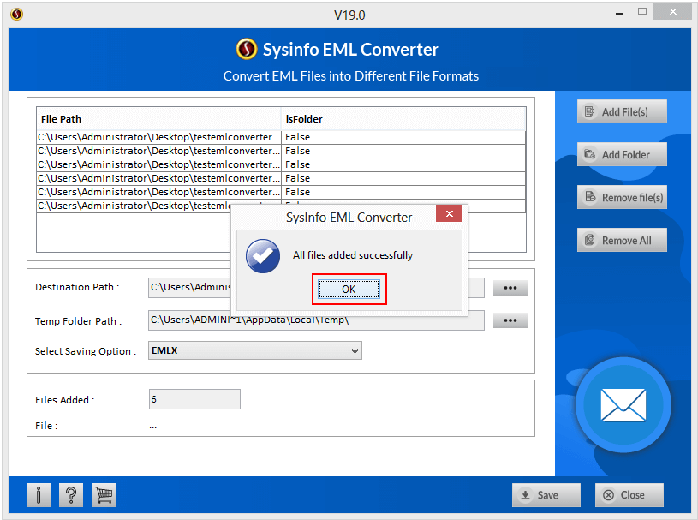Click the Save button
698x520 pixels.
(x=546, y=495)
